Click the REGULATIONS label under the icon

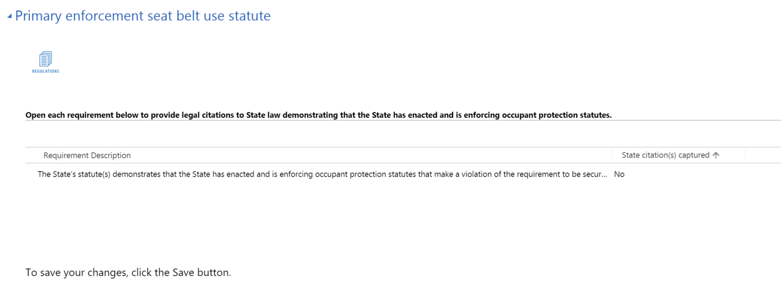click(x=46, y=71)
